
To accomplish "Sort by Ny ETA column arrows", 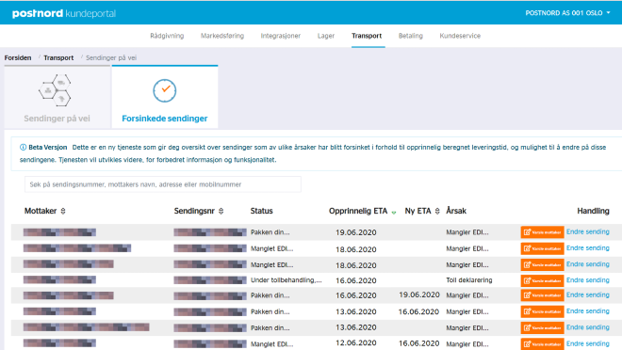I will click(437, 211).
